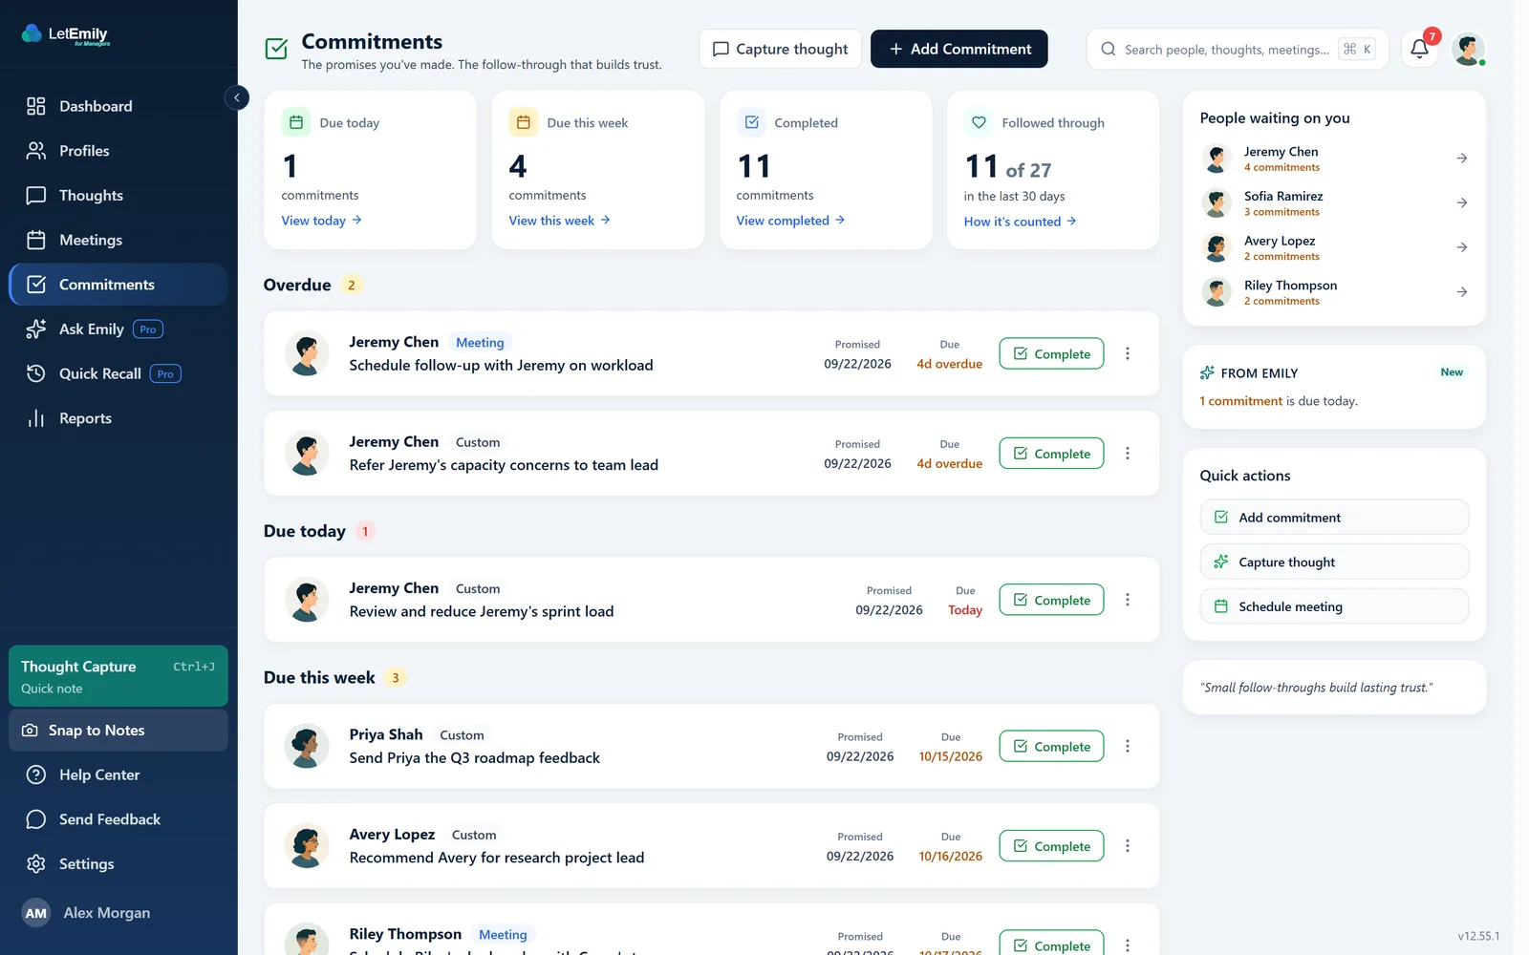Screen dimensions: 1529x955
Task: Click Add commitment under Quick actions
Action: pos(1334,518)
